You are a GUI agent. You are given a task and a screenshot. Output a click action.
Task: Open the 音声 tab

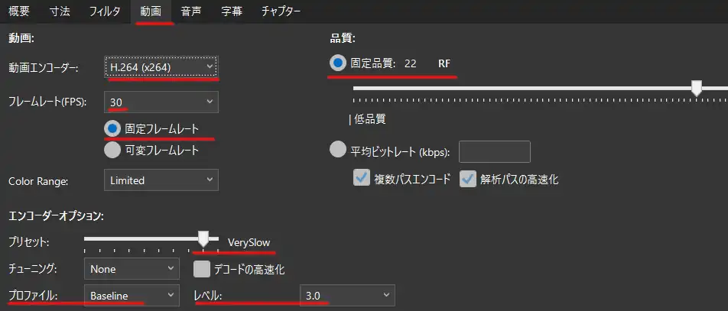coord(191,11)
